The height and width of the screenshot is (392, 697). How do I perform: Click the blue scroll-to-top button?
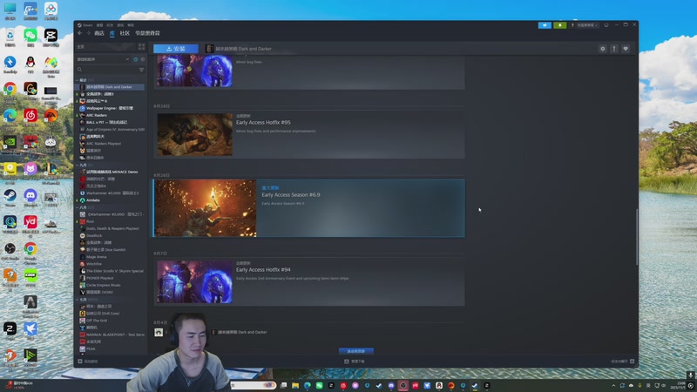point(356,351)
